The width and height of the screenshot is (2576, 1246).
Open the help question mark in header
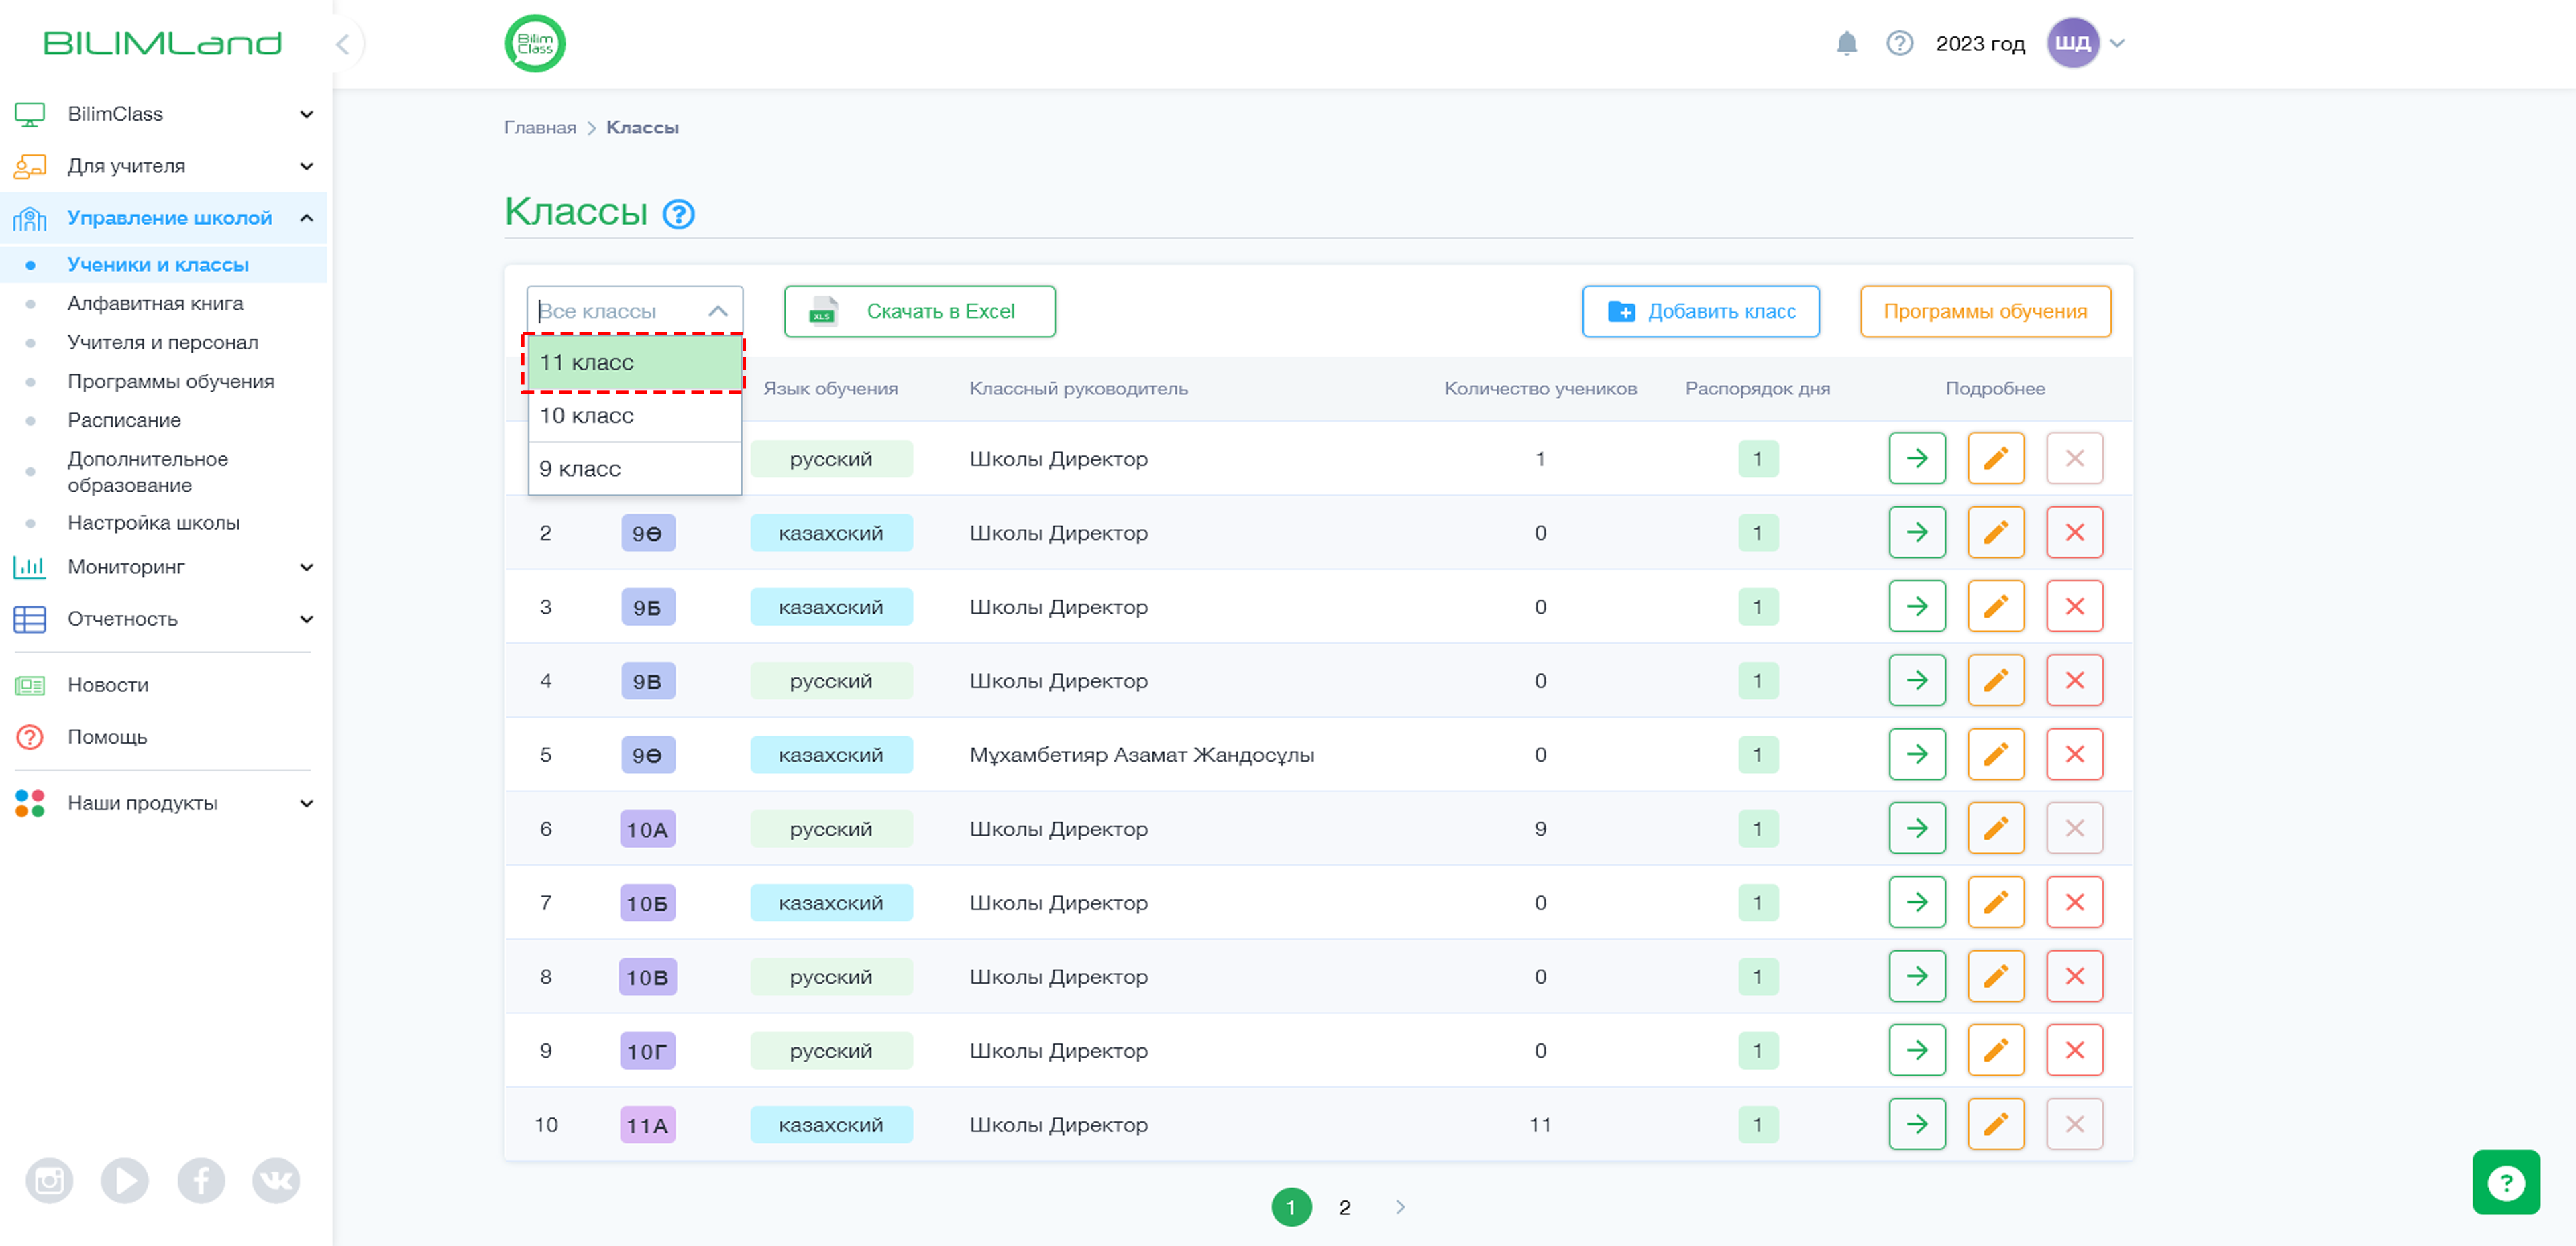[1899, 43]
